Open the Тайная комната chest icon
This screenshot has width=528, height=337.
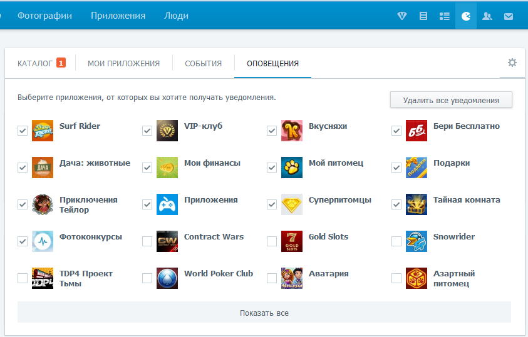click(x=417, y=204)
